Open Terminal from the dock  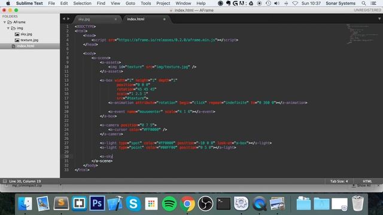pos(223,204)
